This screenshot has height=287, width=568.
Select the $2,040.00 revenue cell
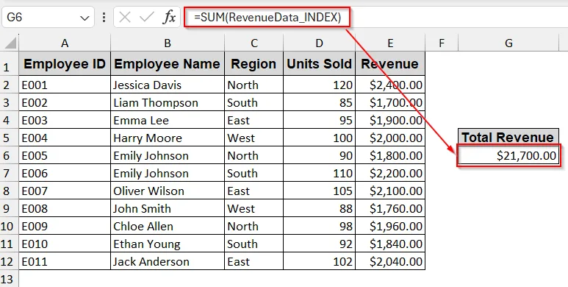click(390, 261)
